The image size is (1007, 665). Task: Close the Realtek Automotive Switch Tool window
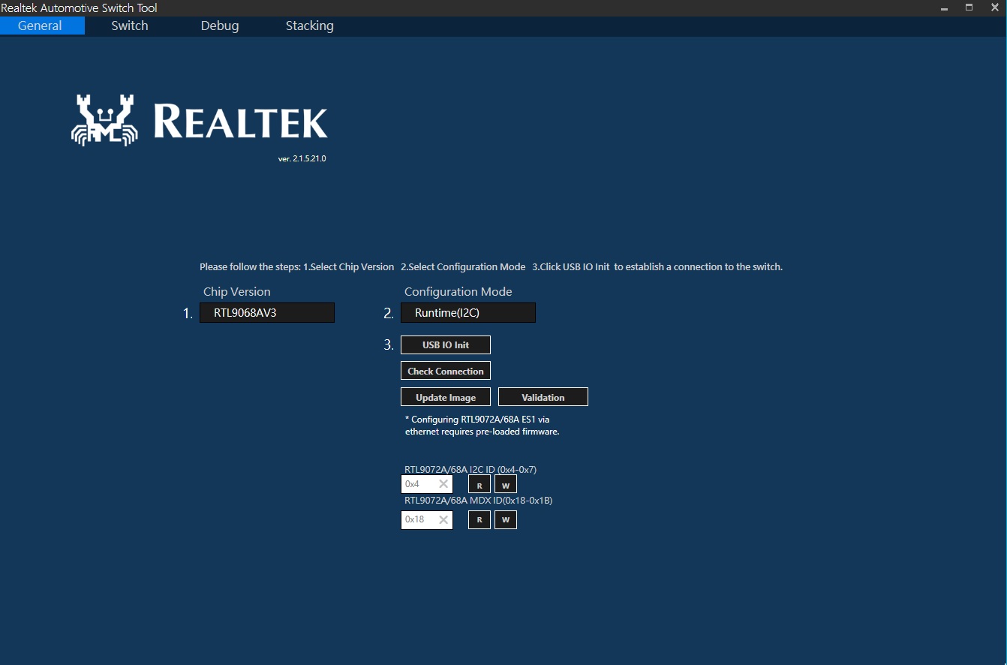pos(995,8)
